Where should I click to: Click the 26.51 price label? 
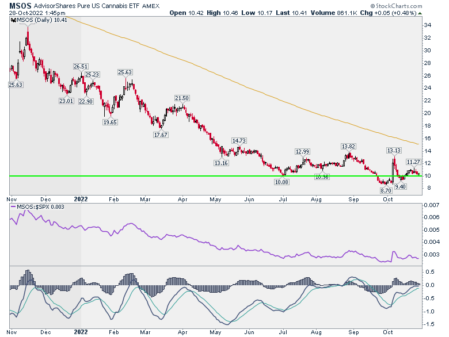pyautogui.click(x=81, y=67)
